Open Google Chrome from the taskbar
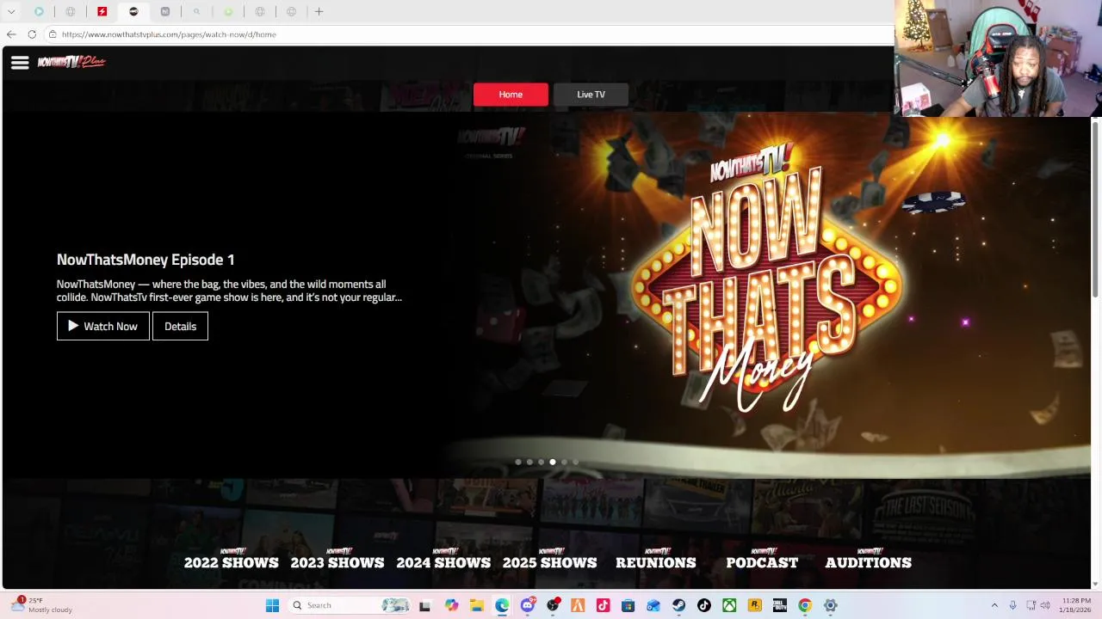 (x=805, y=605)
